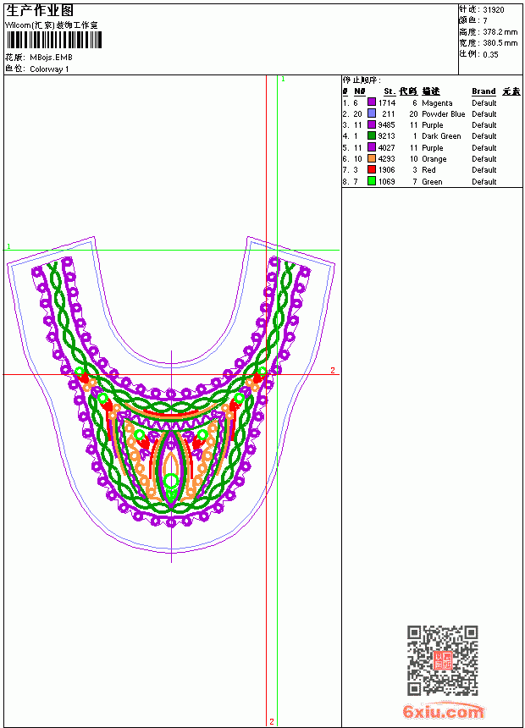
Task: Choose the Dark Green color swatch
Action: (372, 135)
